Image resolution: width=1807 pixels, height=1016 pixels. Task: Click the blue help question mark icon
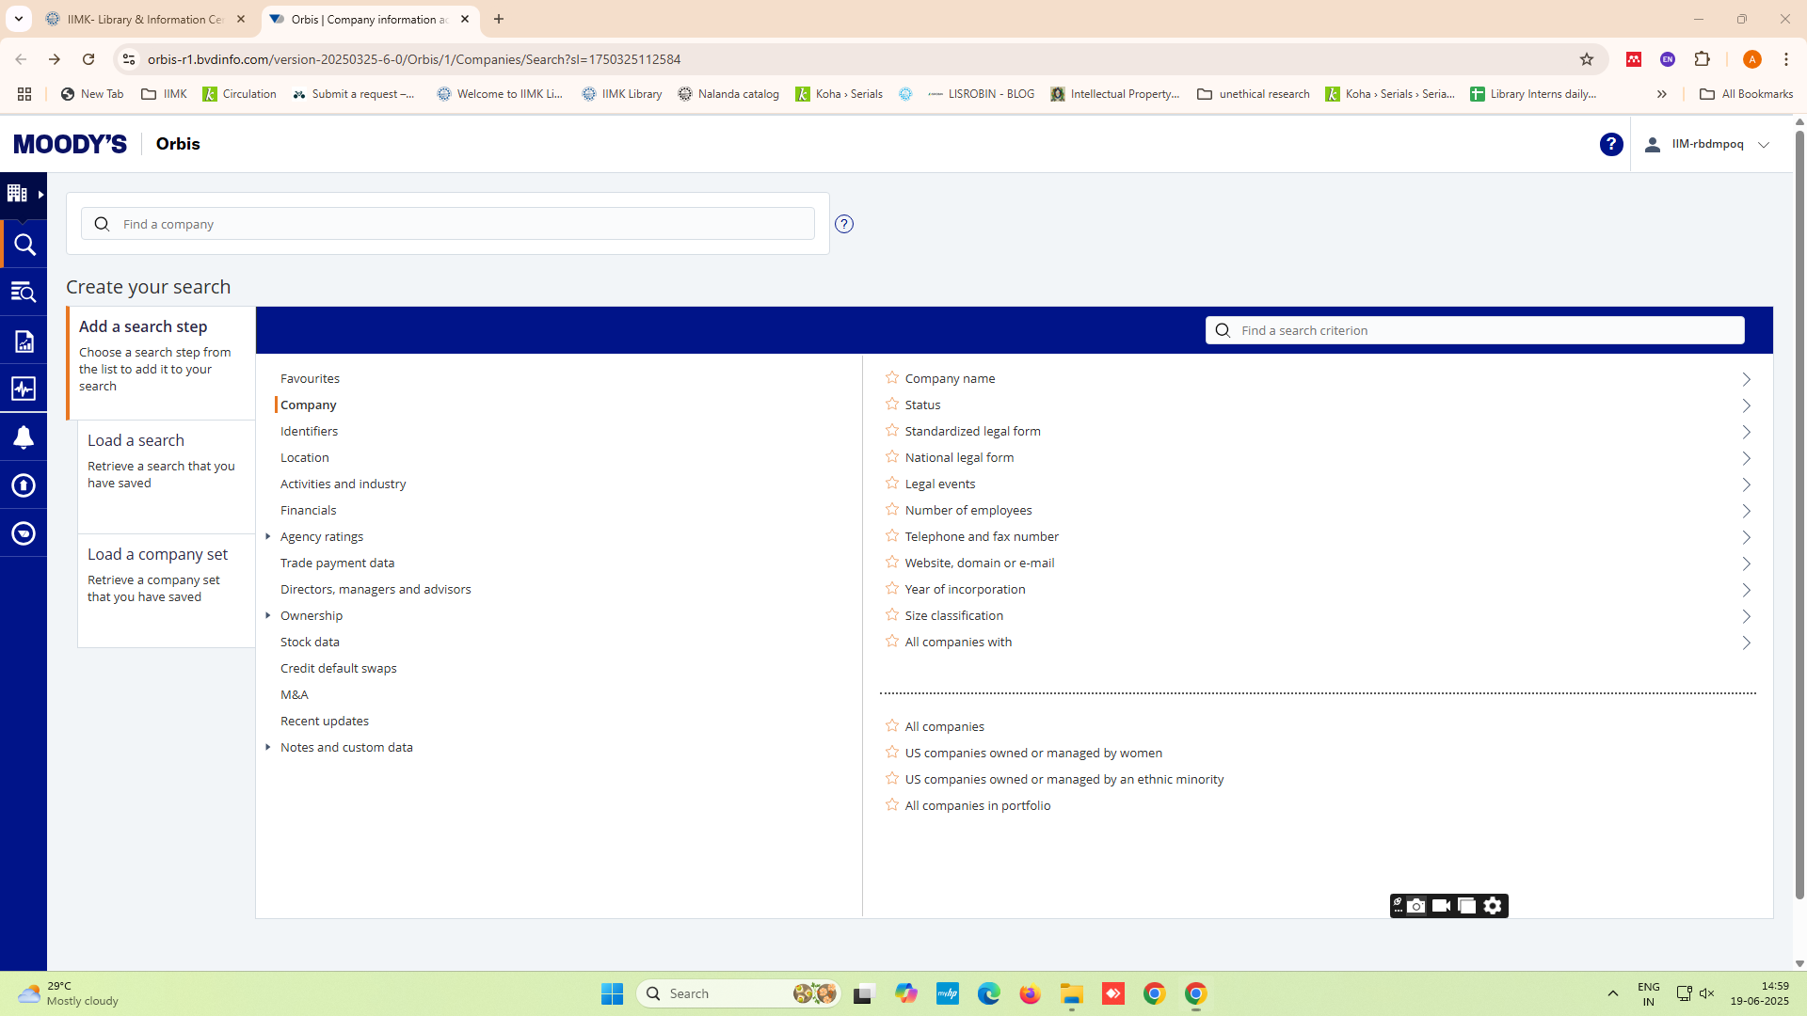coord(1610,144)
